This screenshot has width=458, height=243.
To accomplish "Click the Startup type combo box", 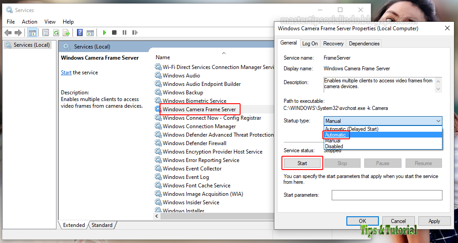I will pyautogui.click(x=383, y=121).
